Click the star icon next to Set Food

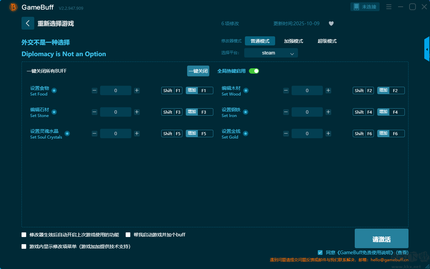[x=54, y=90]
